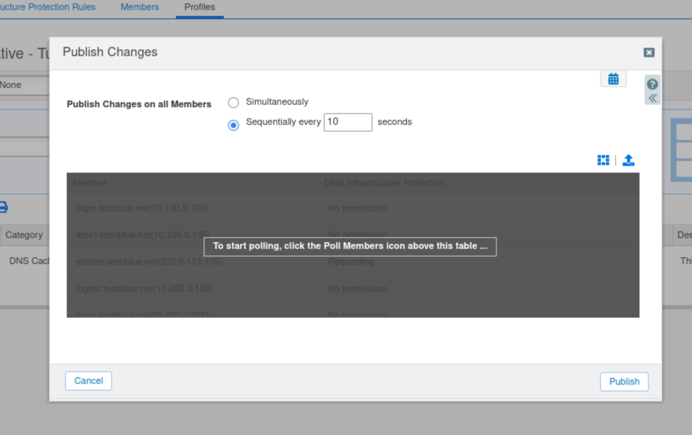Select the ibgm.techblue.net member row
692x435 pixels.
142,208
